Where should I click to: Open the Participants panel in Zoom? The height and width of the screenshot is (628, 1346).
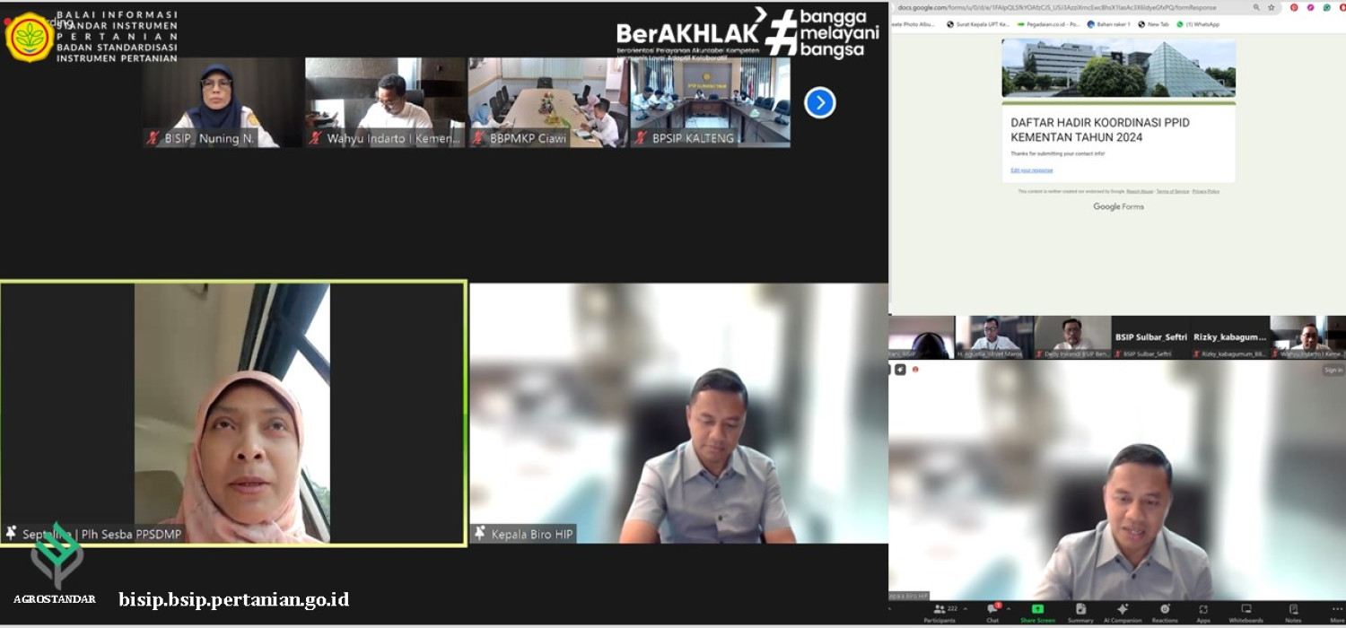(940, 610)
